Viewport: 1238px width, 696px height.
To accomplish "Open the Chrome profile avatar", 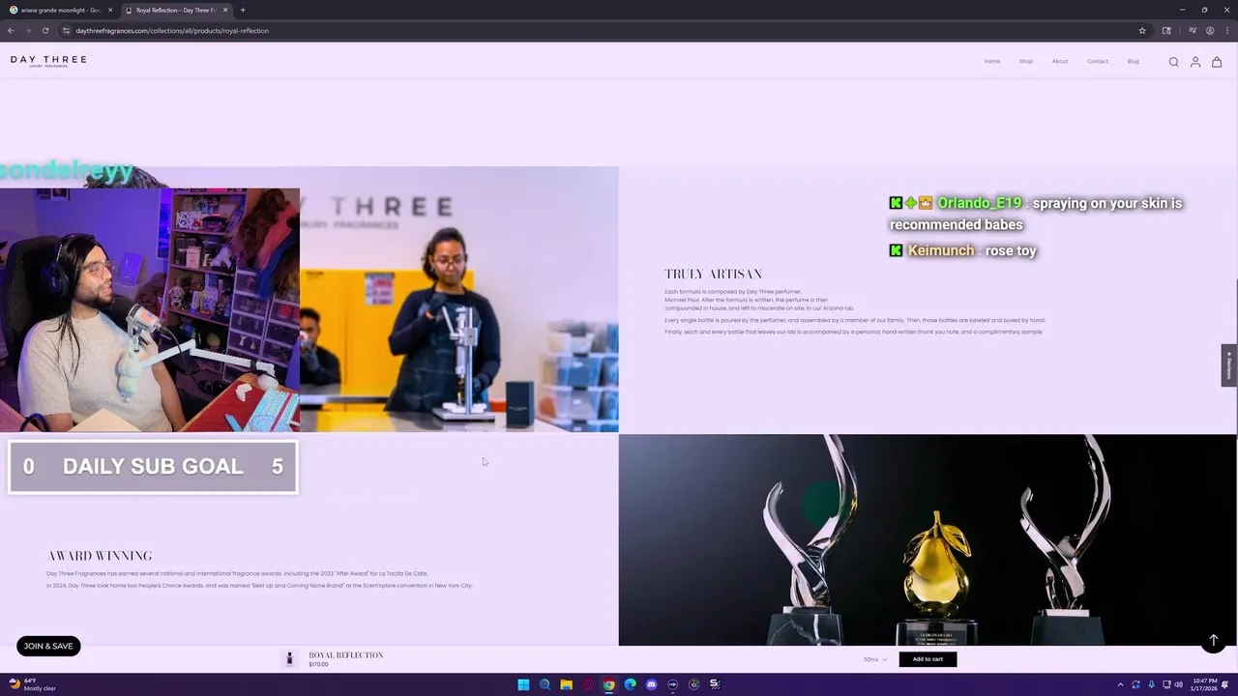I will coord(1210,31).
